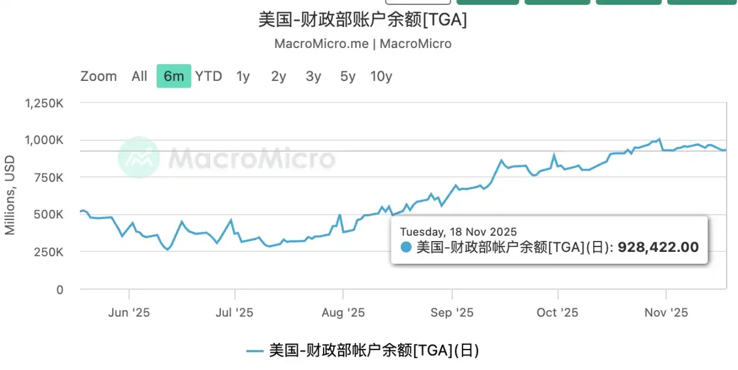This screenshot has height=370, width=738.
Task: Select the 5y zoom option
Action: click(x=348, y=76)
